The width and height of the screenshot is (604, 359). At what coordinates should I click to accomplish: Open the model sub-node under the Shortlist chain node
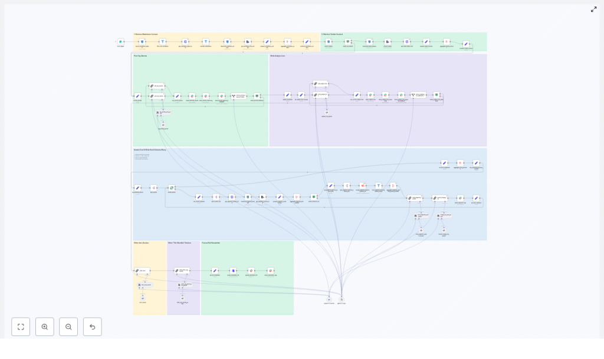182,297
